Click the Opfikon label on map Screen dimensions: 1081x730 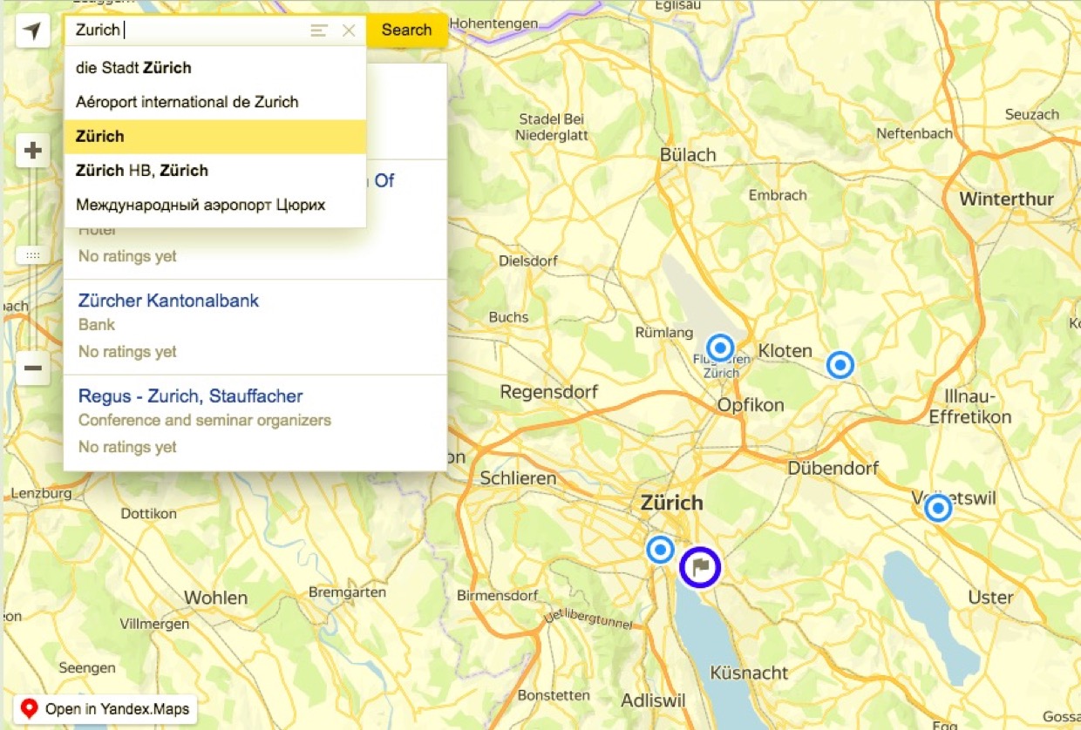[x=751, y=405]
